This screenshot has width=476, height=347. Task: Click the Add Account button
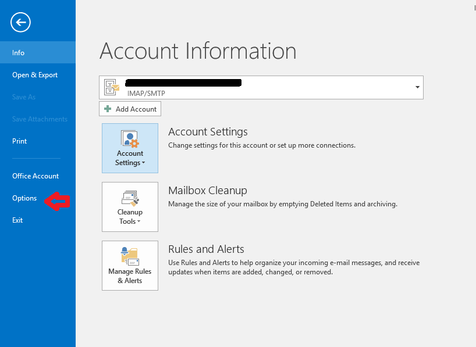(130, 109)
